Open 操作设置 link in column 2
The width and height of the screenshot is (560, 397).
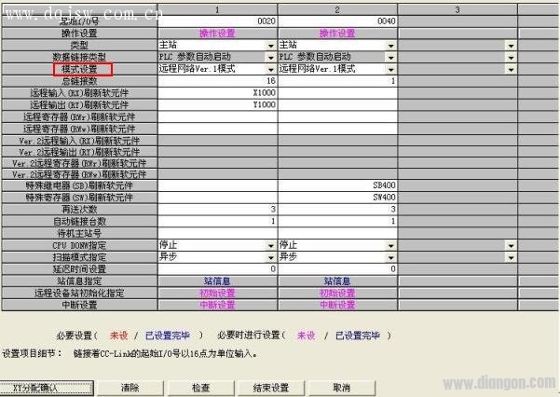point(337,33)
